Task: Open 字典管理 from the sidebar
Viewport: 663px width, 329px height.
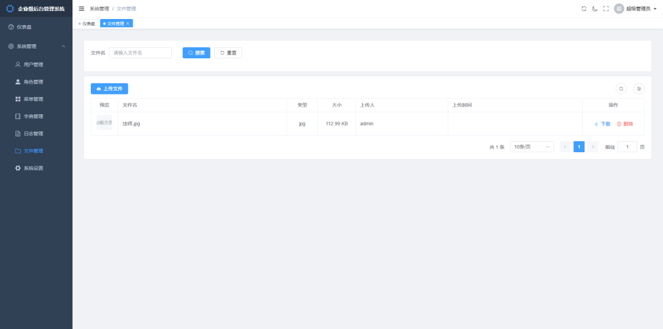Action: pos(36,116)
